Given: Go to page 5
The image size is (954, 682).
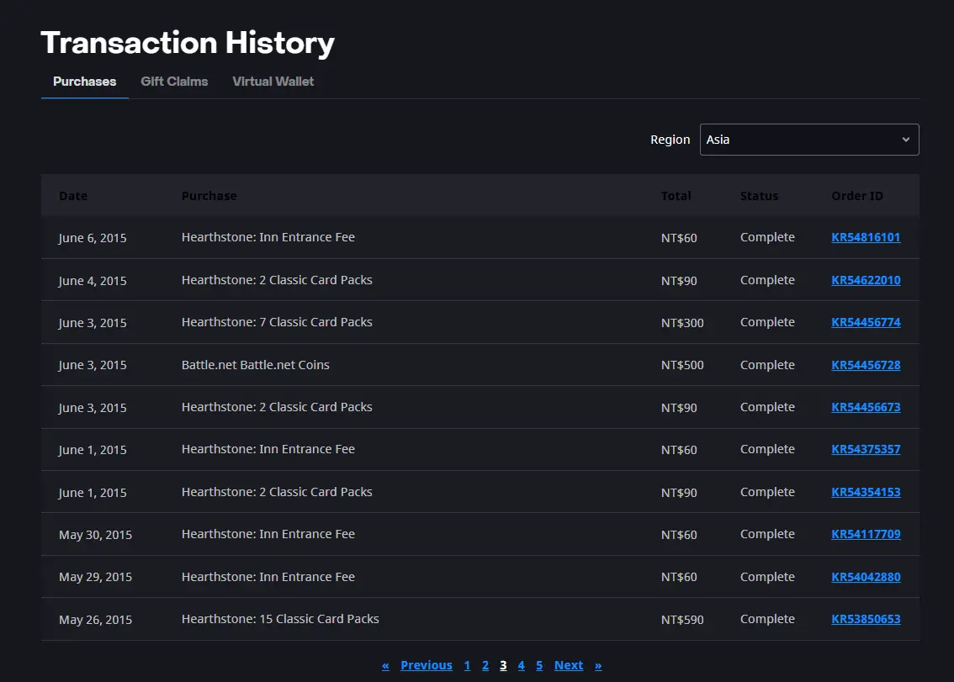Looking at the screenshot, I should (x=539, y=665).
